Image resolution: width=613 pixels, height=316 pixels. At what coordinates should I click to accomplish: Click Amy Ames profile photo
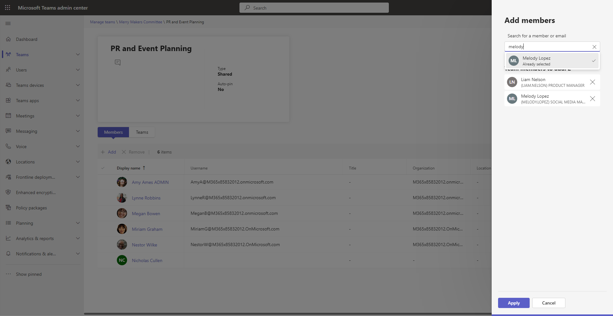click(x=122, y=182)
